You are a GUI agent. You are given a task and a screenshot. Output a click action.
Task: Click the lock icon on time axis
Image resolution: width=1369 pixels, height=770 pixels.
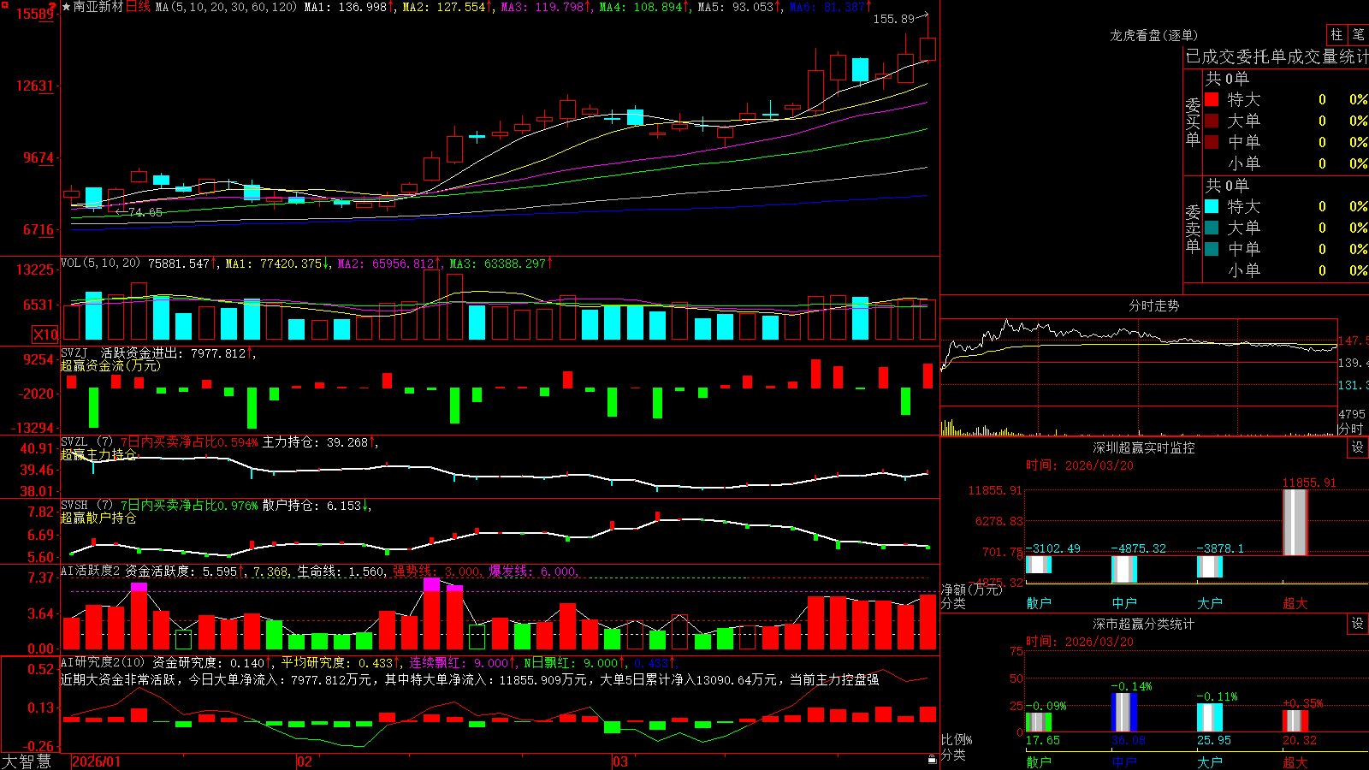pyautogui.click(x=932, y=759)
